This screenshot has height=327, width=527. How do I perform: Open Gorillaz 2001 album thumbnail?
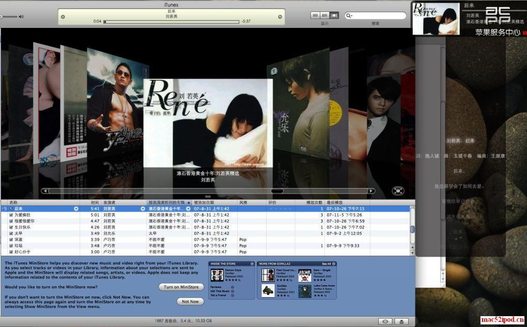coord(268,291)
